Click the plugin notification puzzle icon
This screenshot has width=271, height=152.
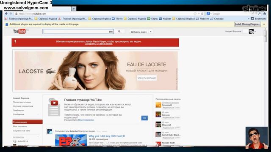point(7,24)
